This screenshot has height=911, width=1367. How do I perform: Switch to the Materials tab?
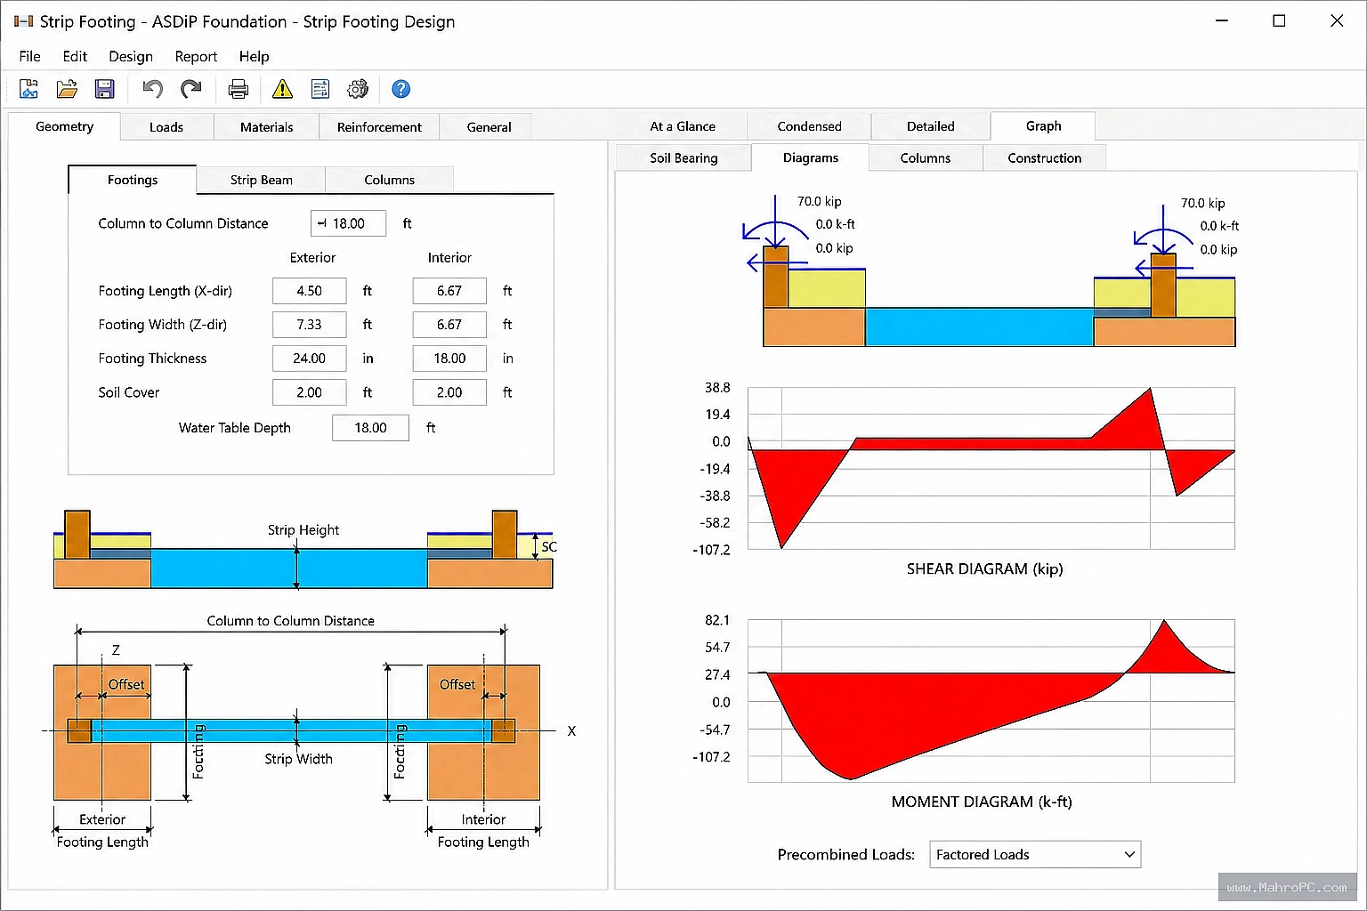tap(267, 127)
